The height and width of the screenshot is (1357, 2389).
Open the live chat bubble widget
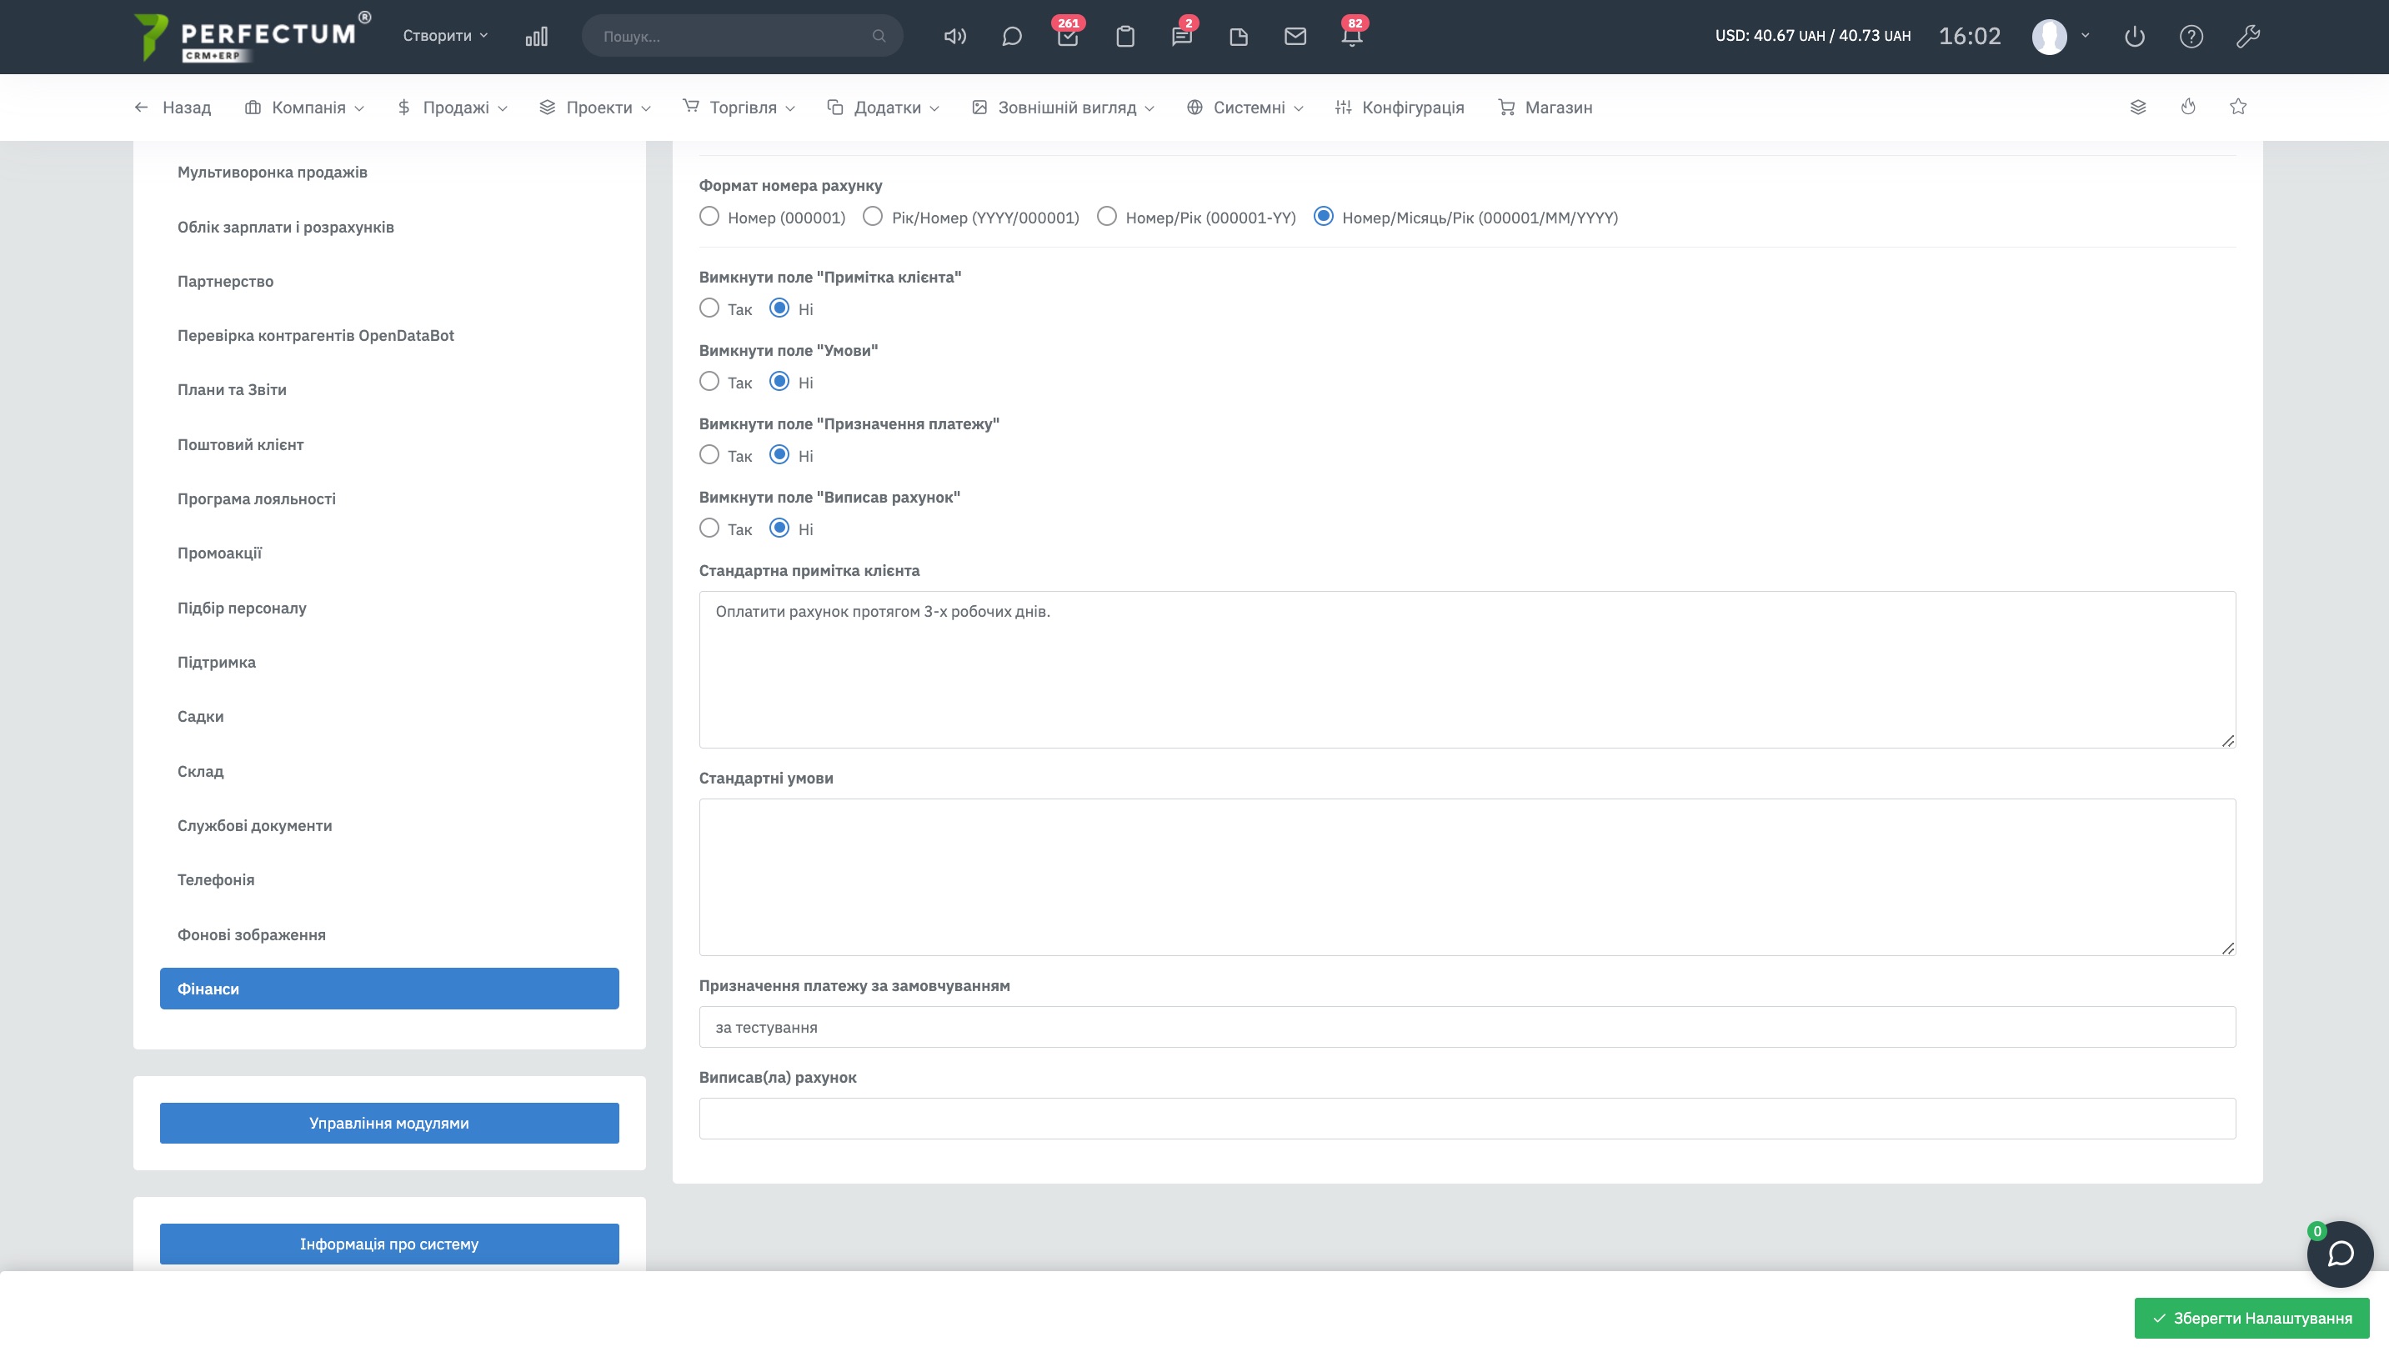click(2340, 1254)
